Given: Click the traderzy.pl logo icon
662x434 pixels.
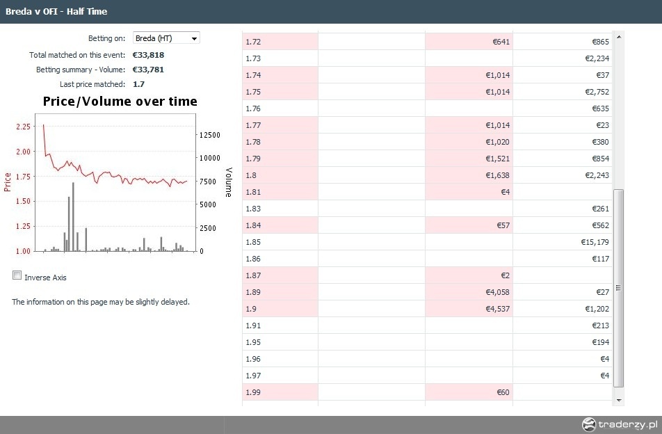Looking at the screenshot, I should pyautogui.click(x=589, y=424).
